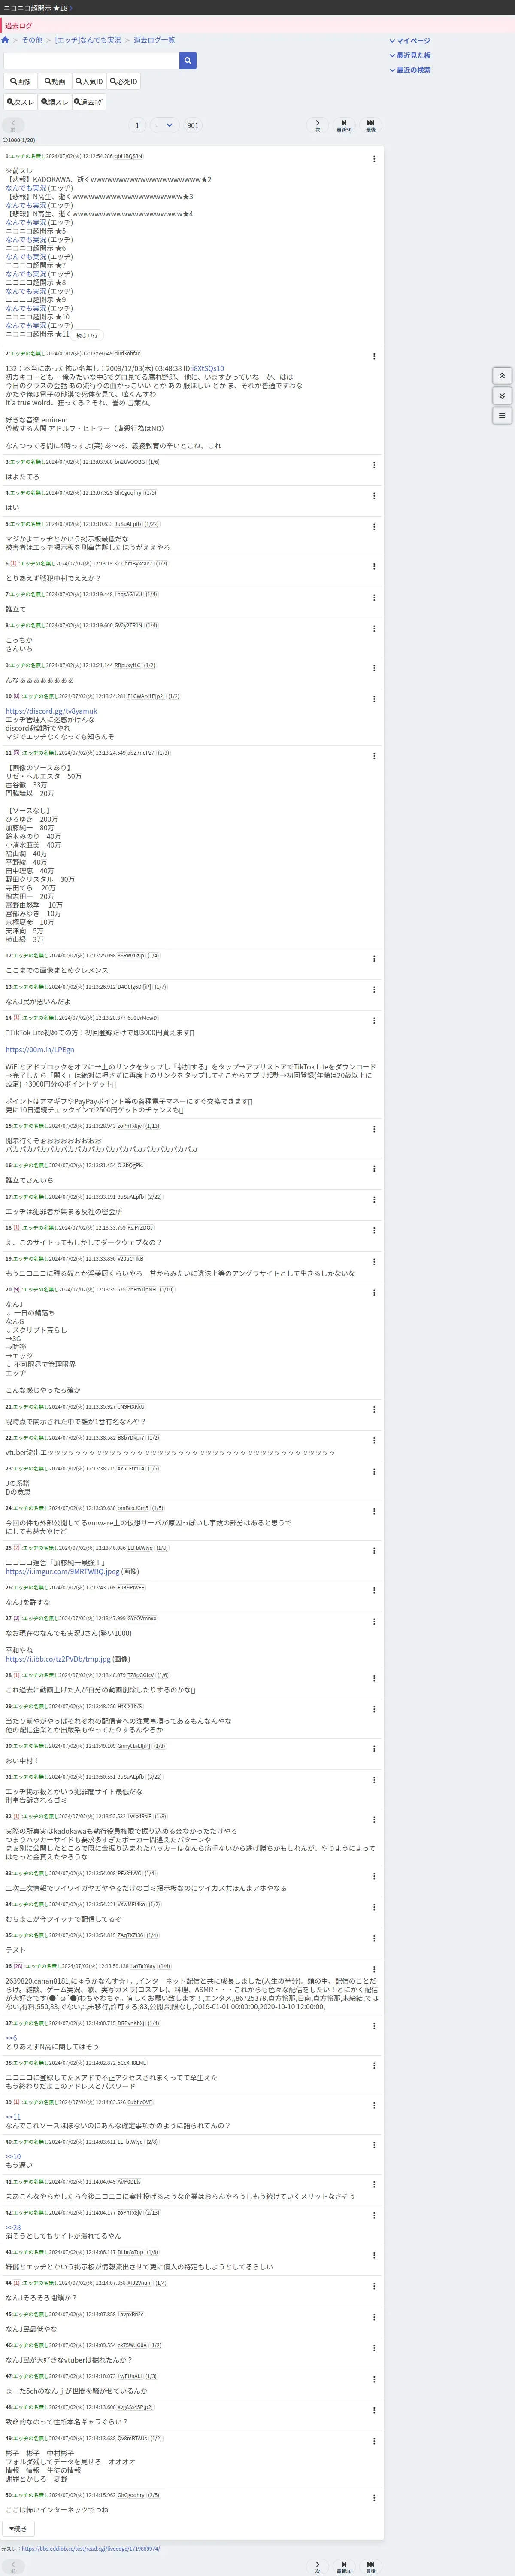Open the three-dot menu of post 11
The height and width of the screenshot is (2576, 515).
point(374,756)
